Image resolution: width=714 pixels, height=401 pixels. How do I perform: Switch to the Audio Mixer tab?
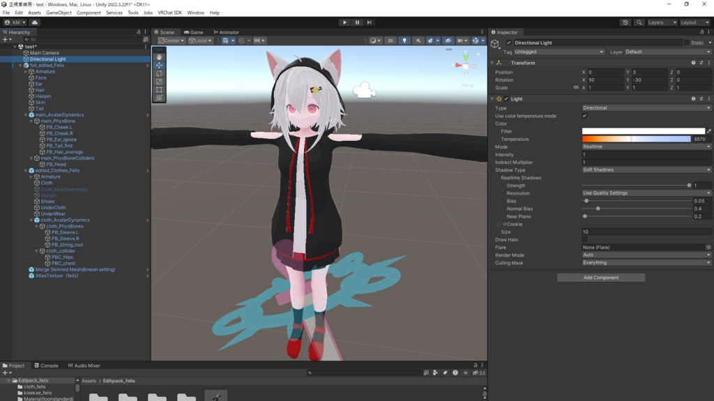coord(84,365)
